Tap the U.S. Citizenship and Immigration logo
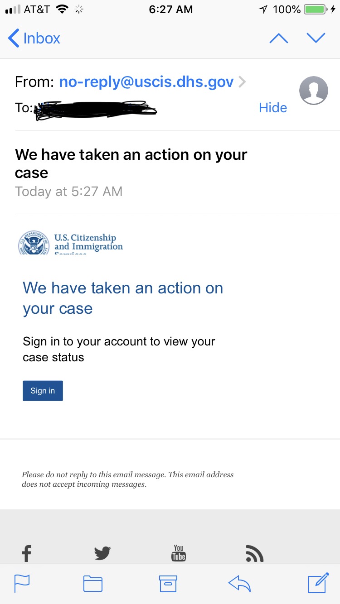This screenshot has width=340, height=604. point(70,243)
